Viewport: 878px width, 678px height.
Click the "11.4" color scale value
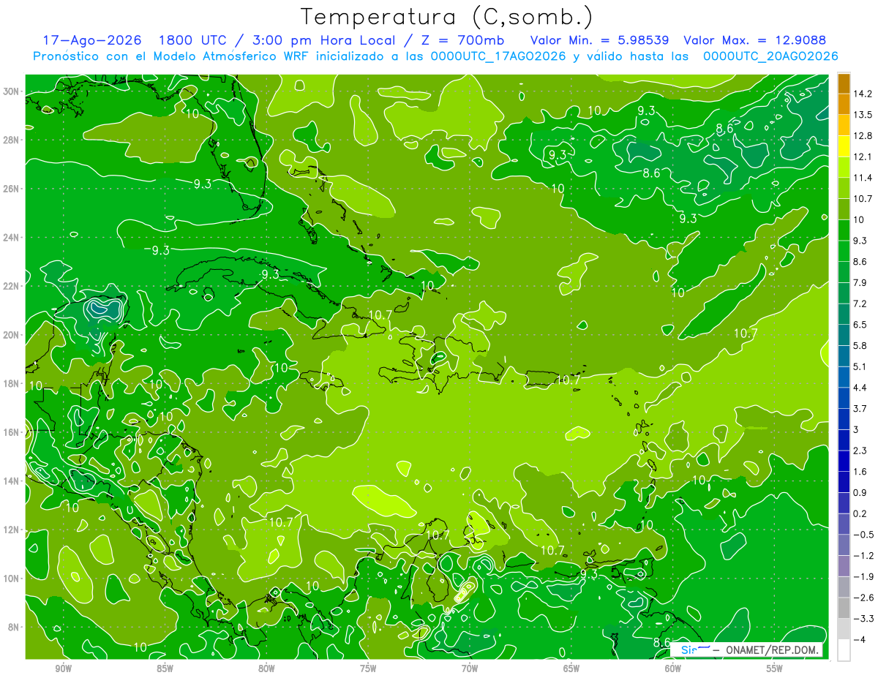click(863, 178)
